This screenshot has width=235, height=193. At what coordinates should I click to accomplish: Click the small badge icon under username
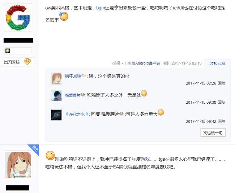point(8,51)
